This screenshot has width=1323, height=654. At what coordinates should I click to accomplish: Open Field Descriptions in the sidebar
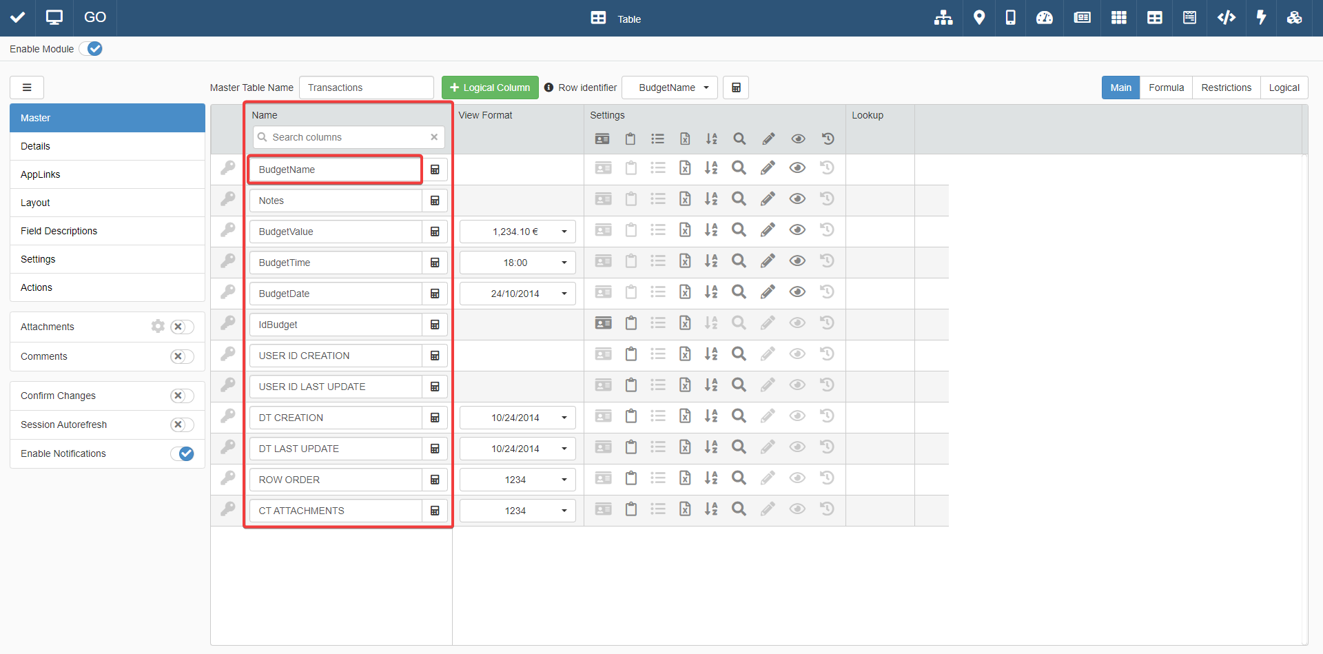pos(59,231)
